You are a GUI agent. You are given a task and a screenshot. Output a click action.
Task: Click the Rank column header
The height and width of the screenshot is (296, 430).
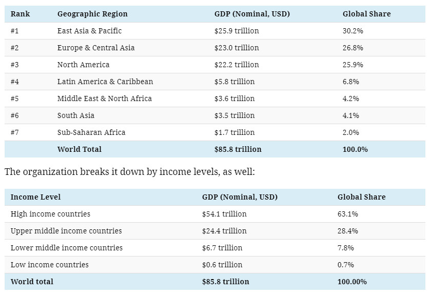pyautogui.click(x=21, y=14)
